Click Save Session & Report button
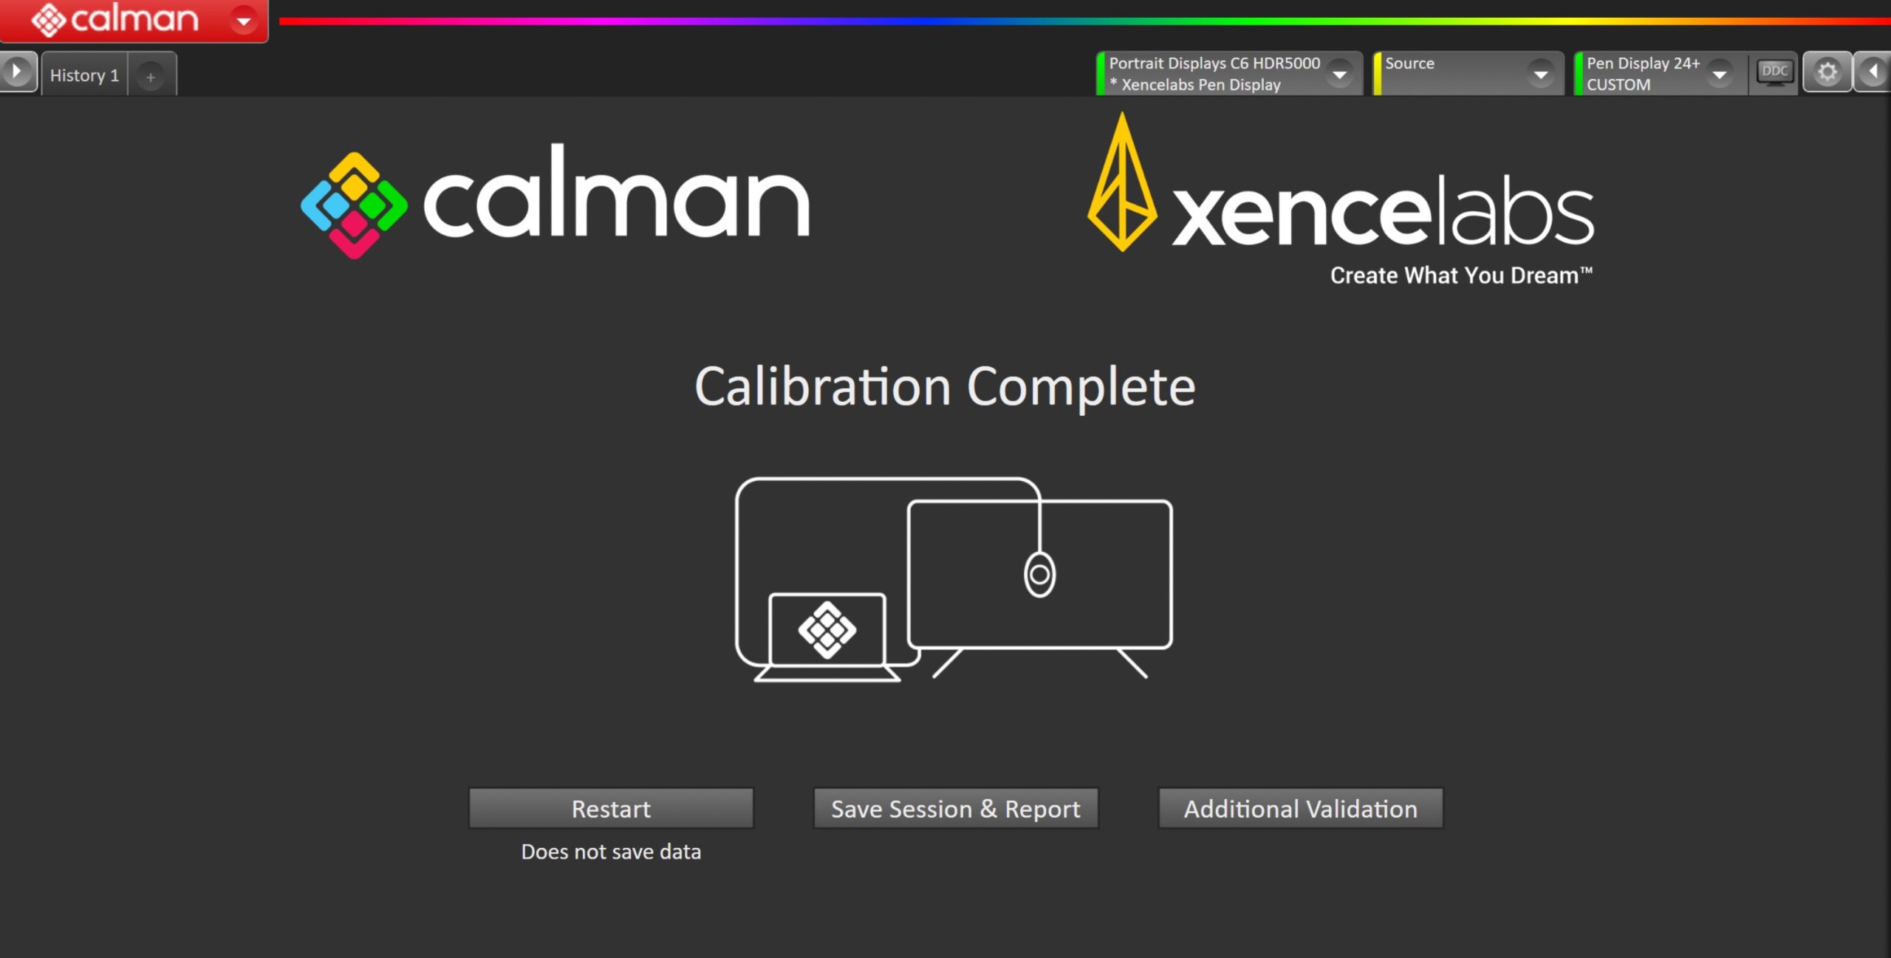 956,809
